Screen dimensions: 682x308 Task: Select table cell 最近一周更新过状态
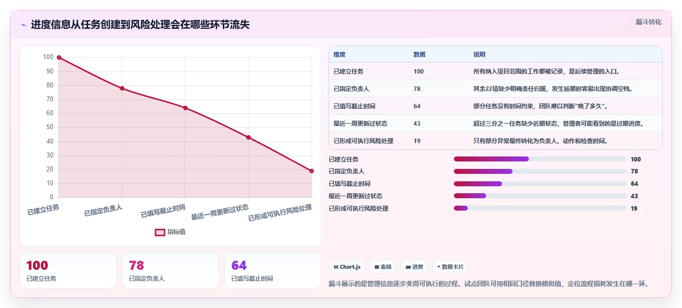(360, 124)
